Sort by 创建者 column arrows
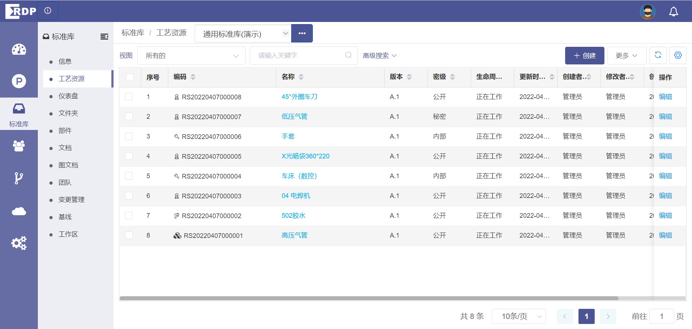Viewport: 692px width, 329px height. click(589, 77)
